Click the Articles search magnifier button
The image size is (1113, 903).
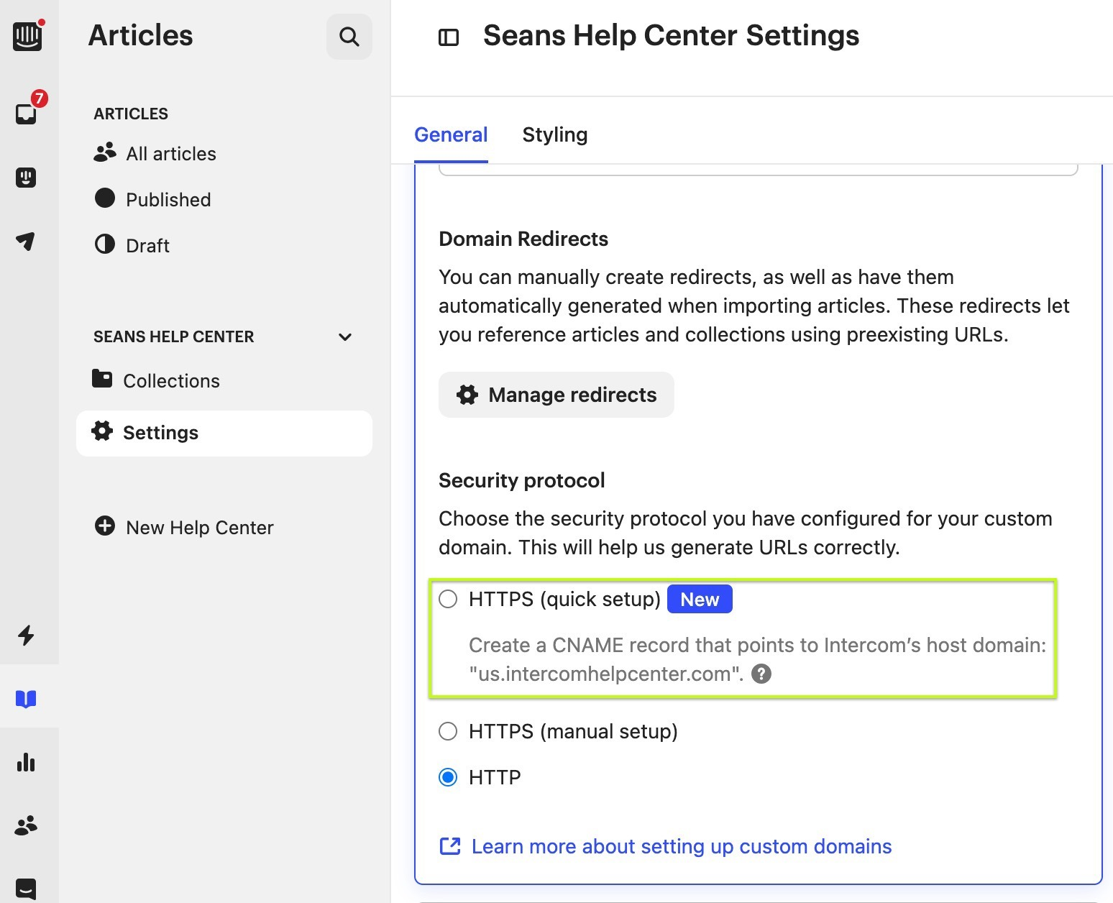349,36
